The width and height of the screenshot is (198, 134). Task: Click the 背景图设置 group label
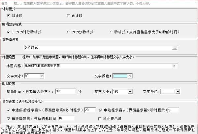pos(10,39)
